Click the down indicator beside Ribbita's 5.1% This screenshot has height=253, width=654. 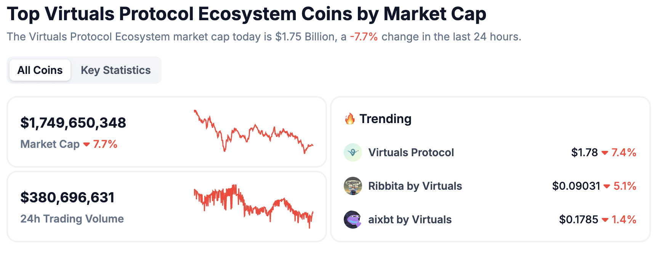click(607, 186)
